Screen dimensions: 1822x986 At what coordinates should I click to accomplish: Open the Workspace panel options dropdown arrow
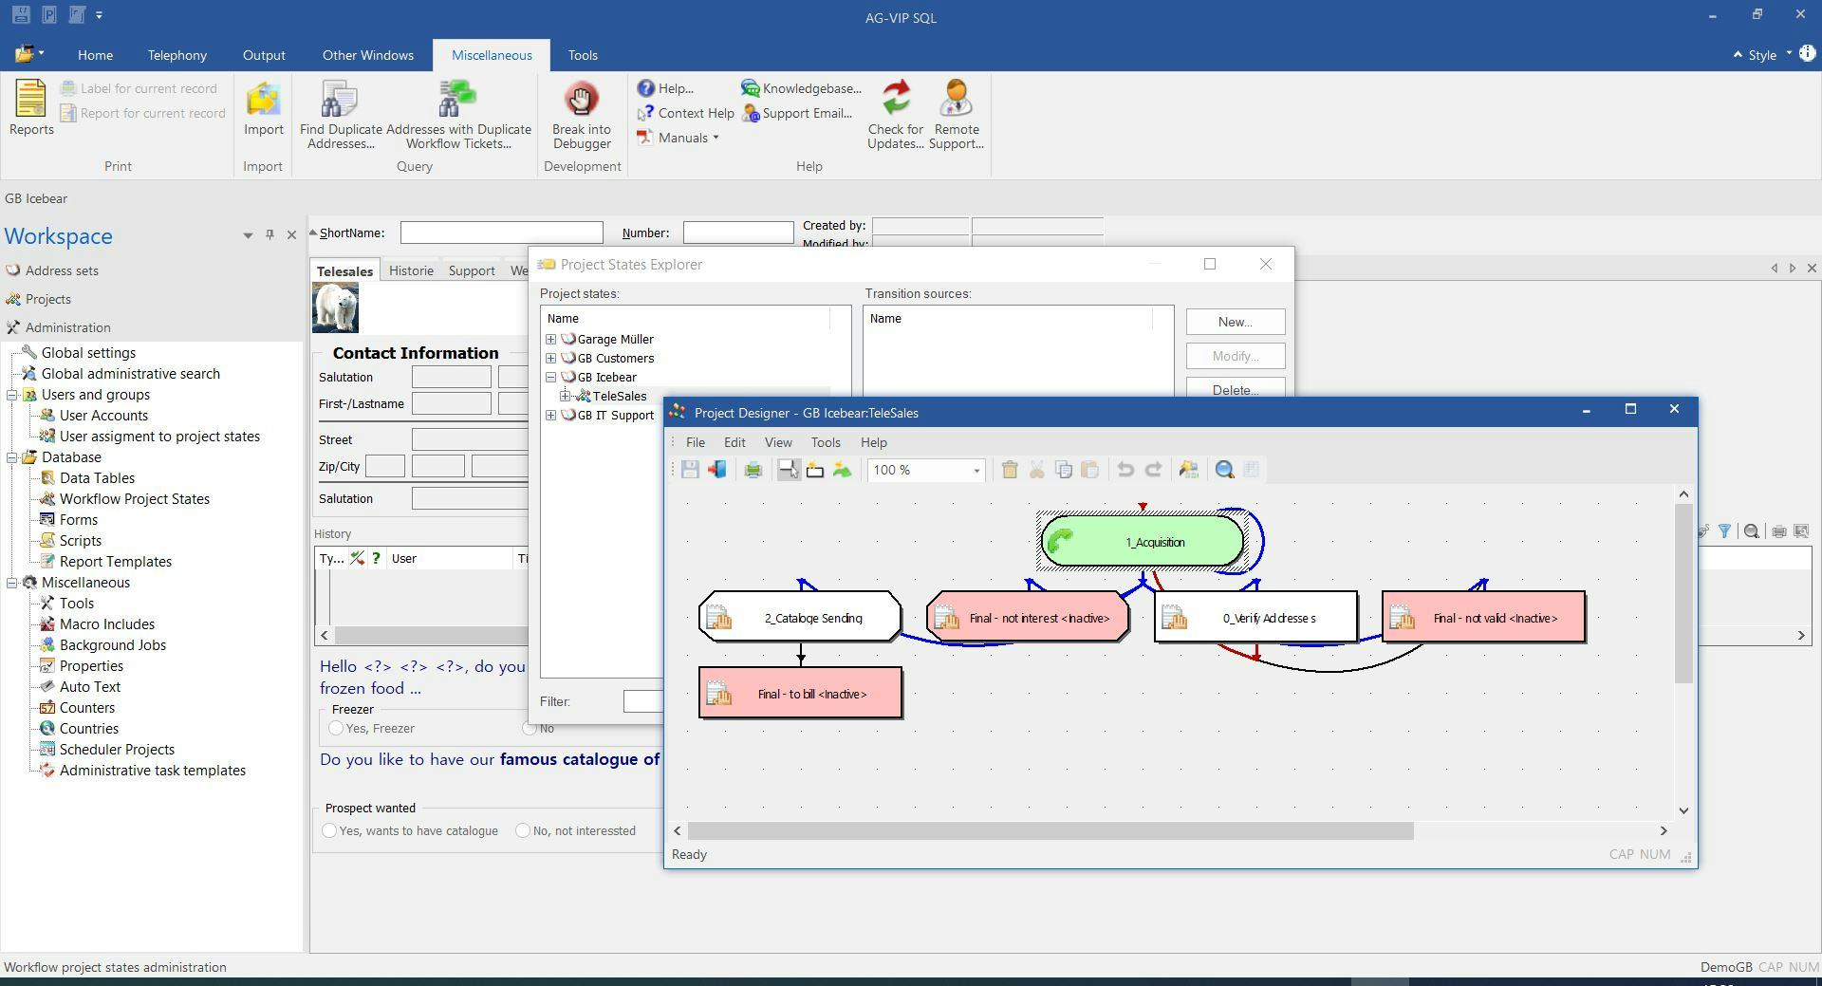pos(248,235)
